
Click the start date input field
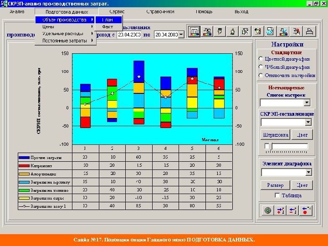coord(129,35)
